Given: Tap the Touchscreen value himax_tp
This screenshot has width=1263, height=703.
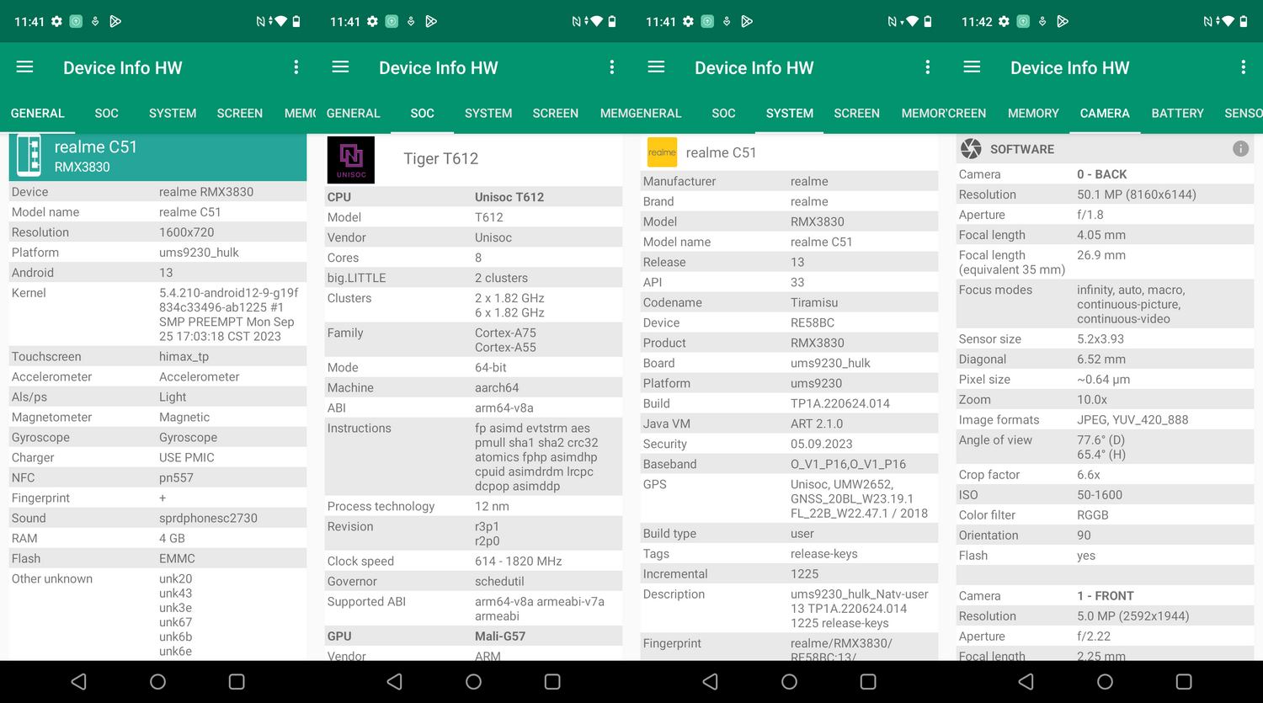Looking at the screenshot, I should [x=184, y=357].
